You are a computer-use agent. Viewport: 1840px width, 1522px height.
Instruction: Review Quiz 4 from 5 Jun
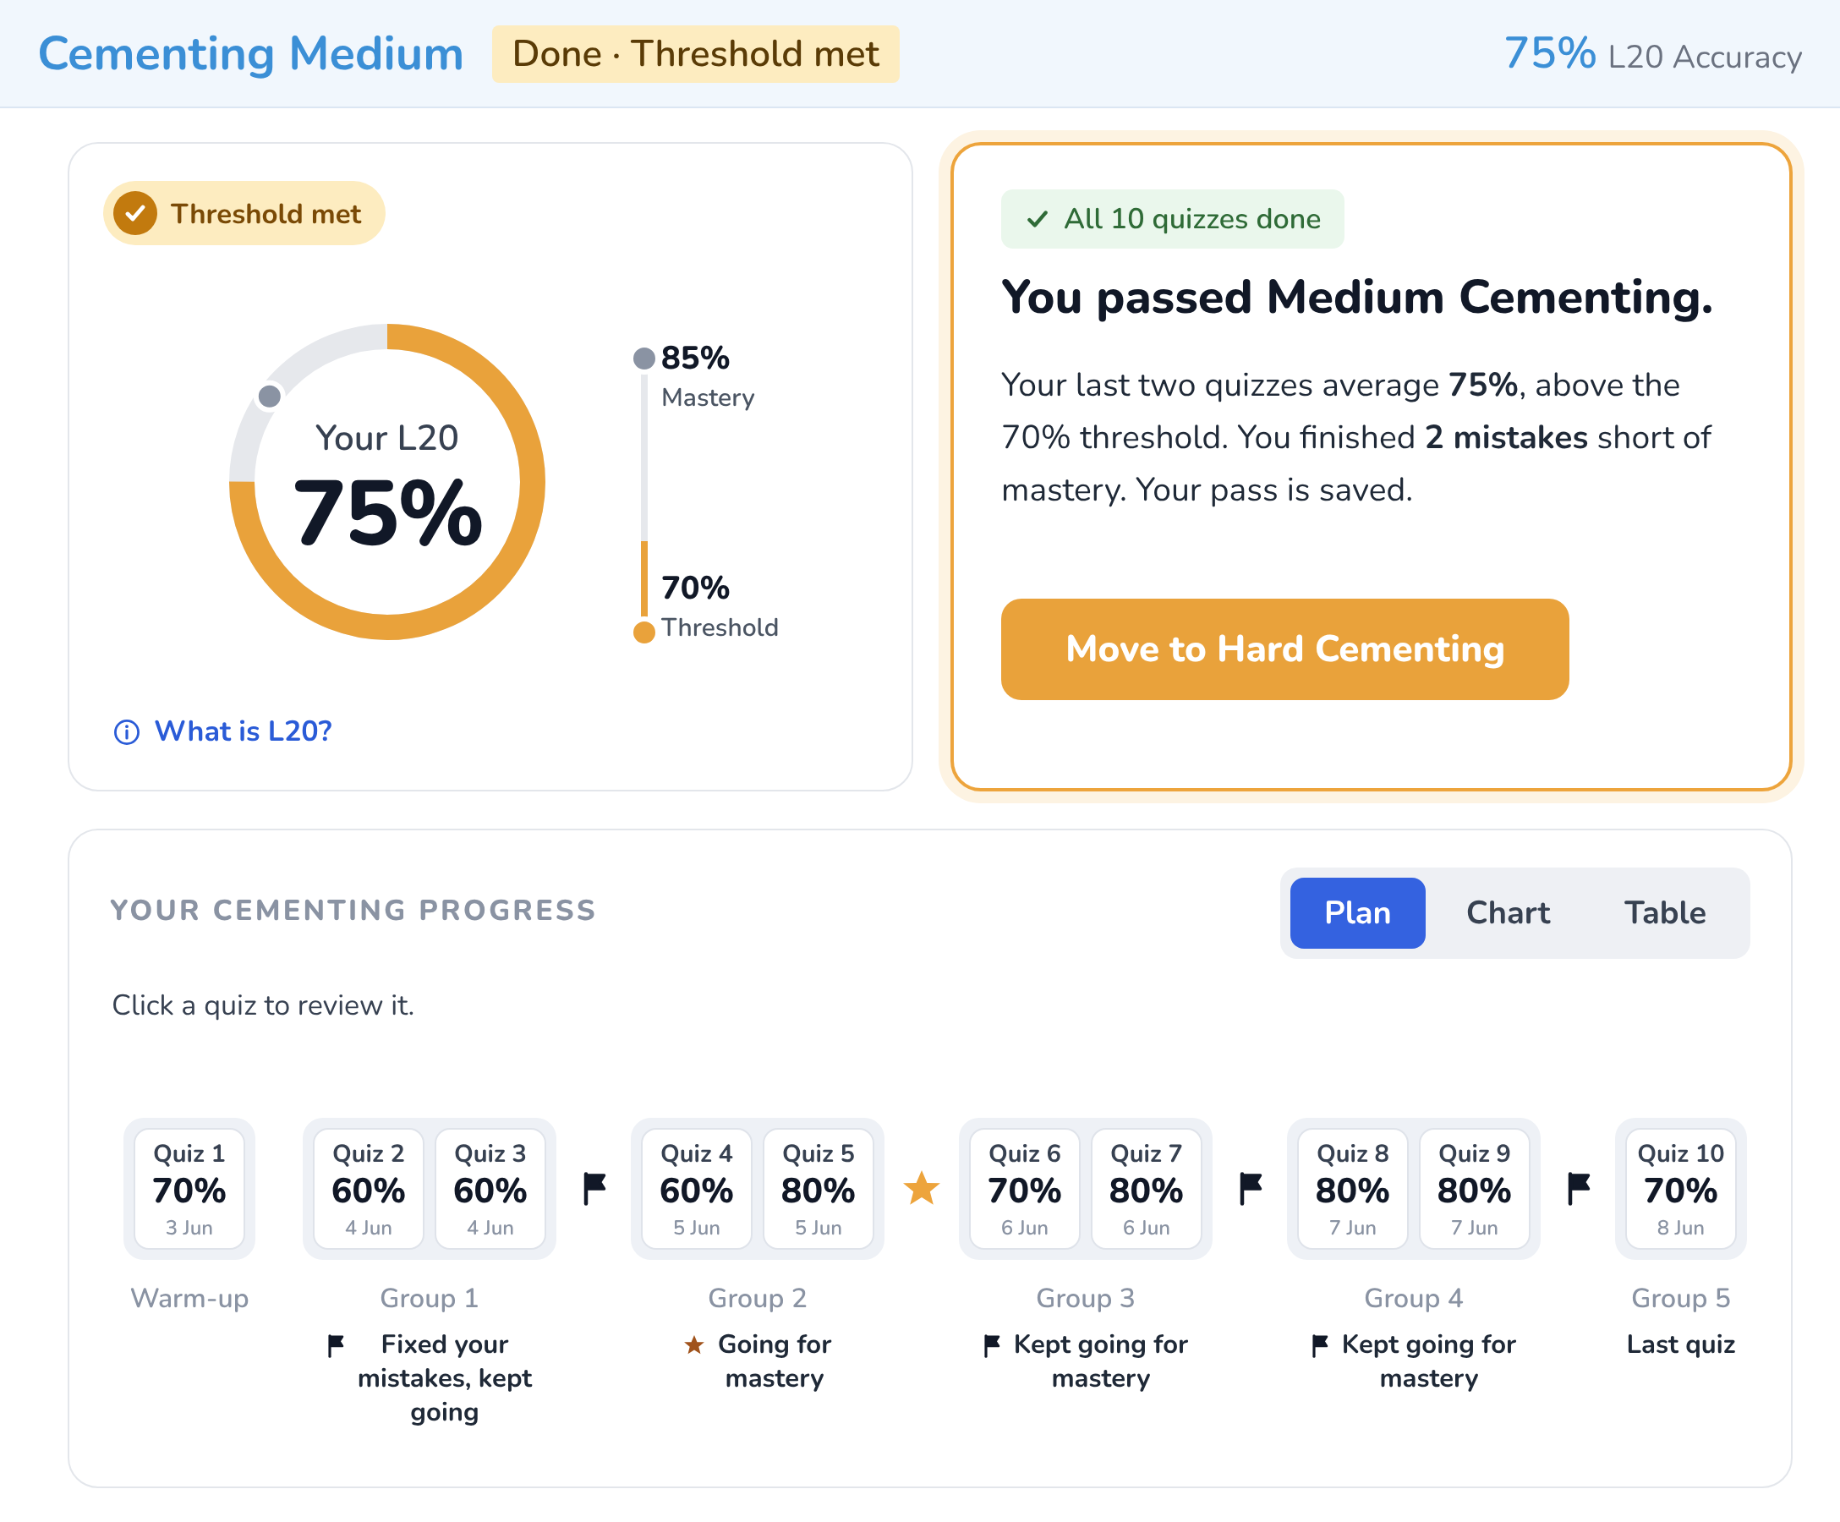pos(697,1188)
